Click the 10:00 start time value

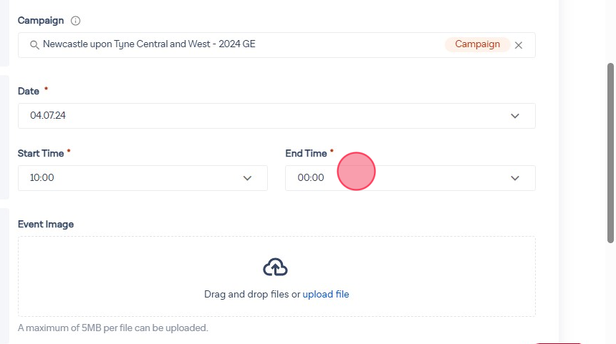point(42,178)
